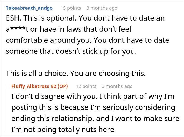Viewport: 184px width, 137px height.
Task: Open timestamp link on Takeabreath_andgo comment
Action: (102, 8)
